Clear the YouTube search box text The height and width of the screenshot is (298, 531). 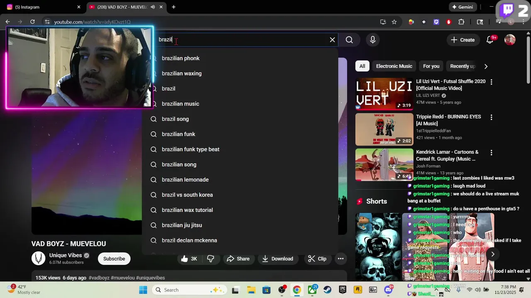332,40
